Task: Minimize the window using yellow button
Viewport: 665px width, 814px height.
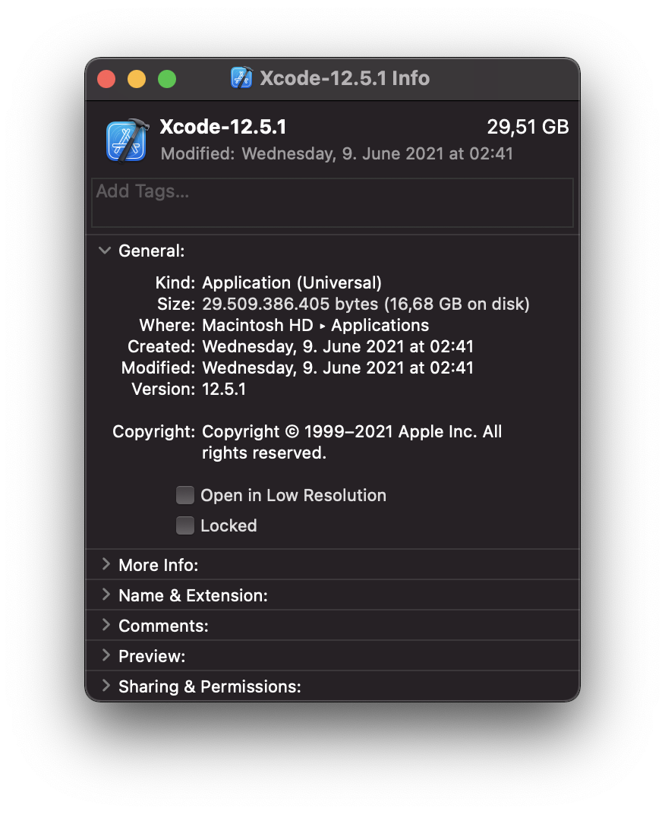Action: pos(137,79)
